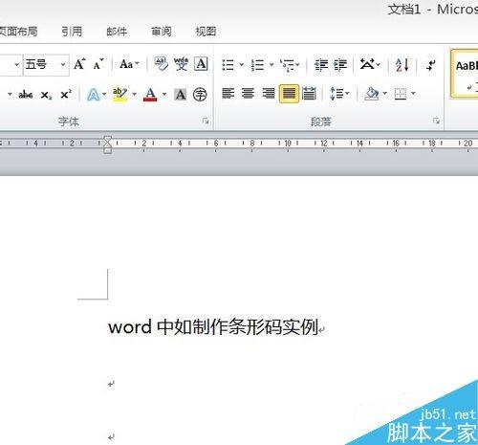Click the Multilevel List icon
Viewport: 478px width, 445px height.
tap(288, 65)
